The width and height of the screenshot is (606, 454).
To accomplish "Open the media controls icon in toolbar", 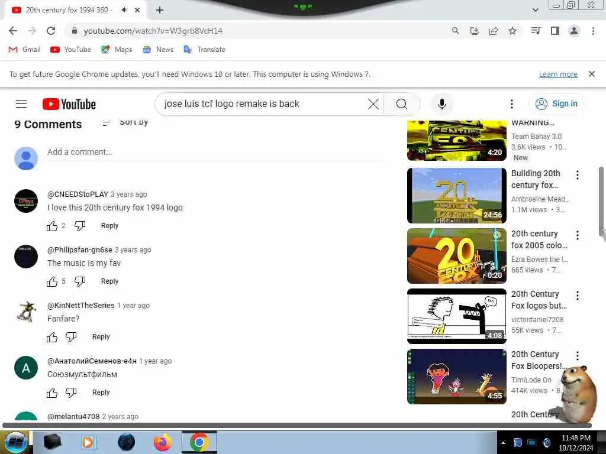I will click(x=536, y=31).
